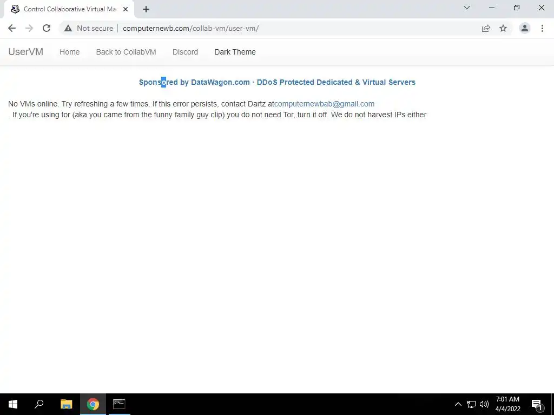The image size is (554, 415).
Task: Restore down the Chrome window
Action: tap(517, 8)
